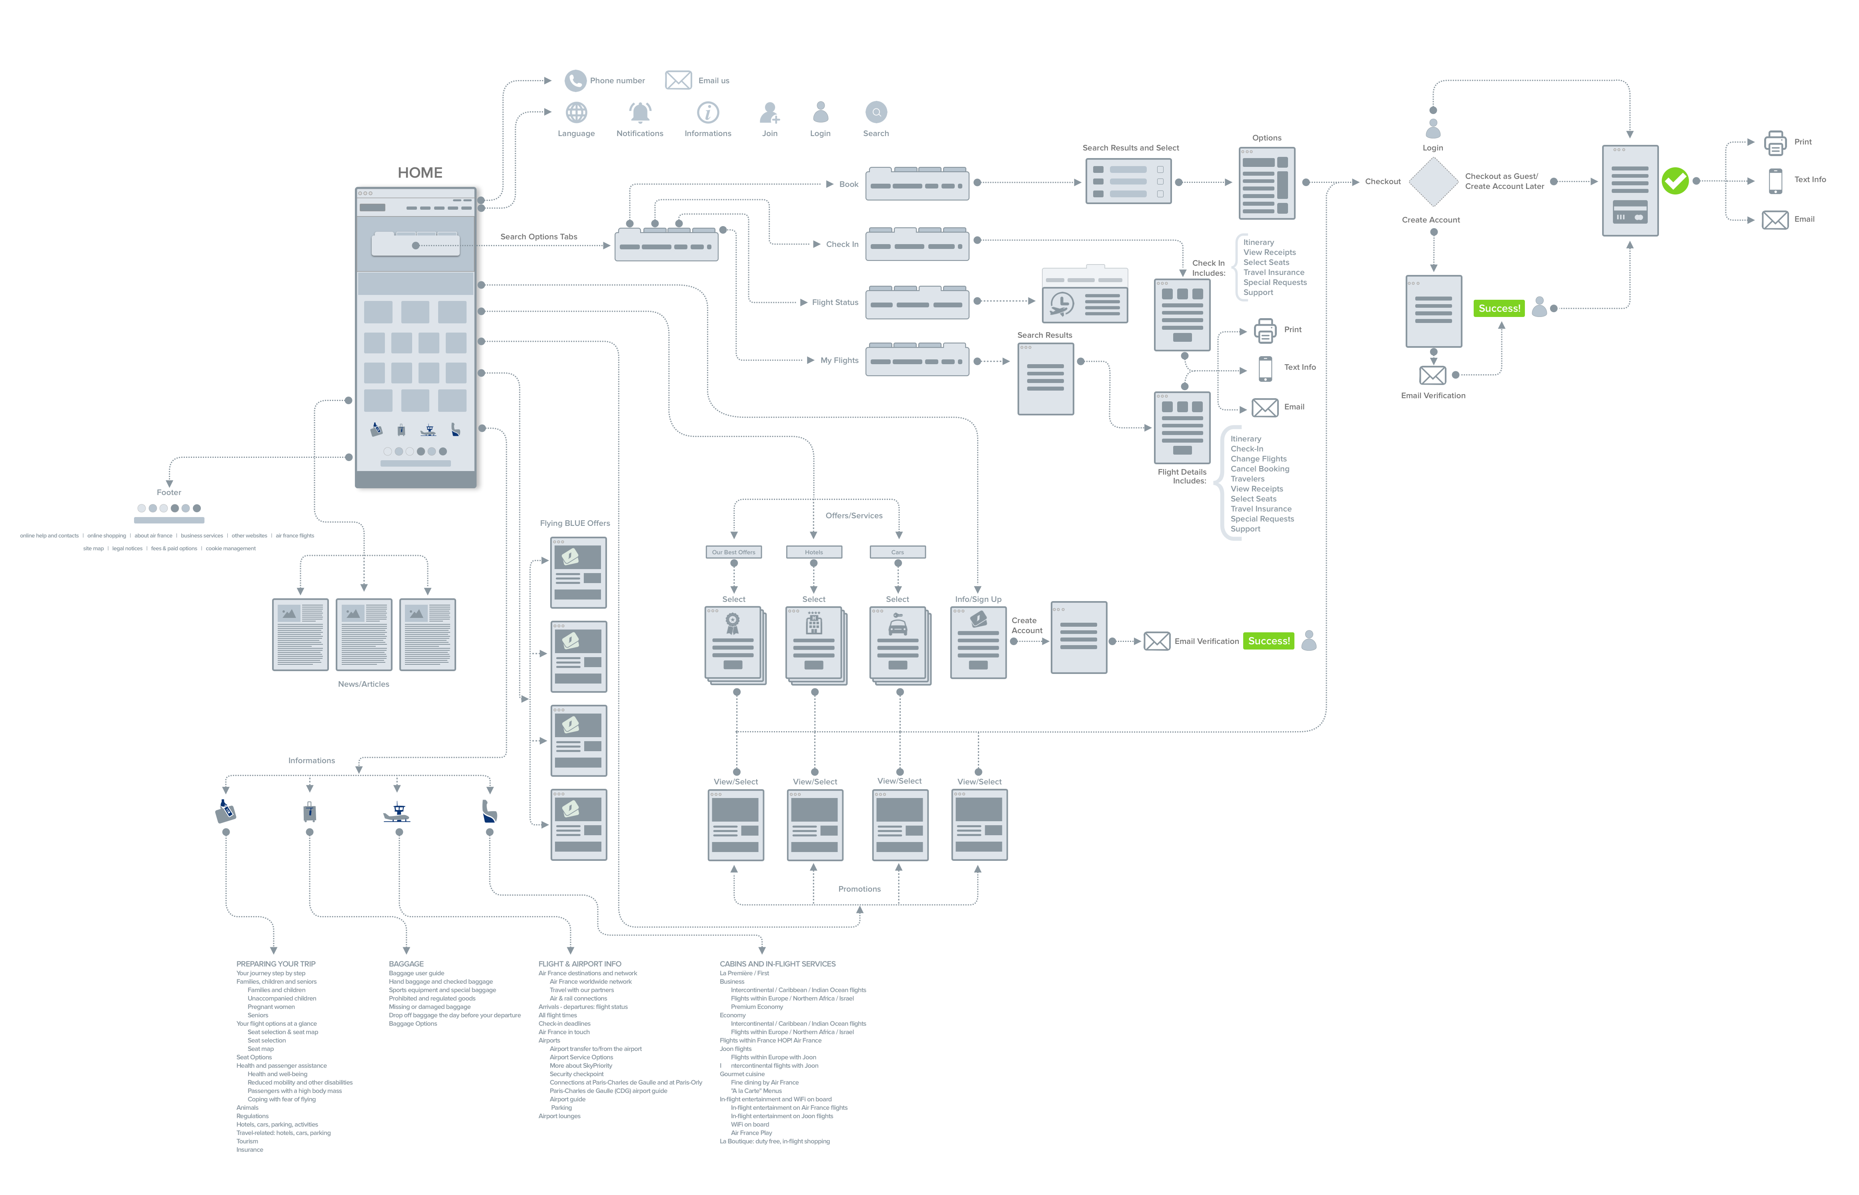Click the Select page with award ribbon icon
The width and height of the screenshot is (1859, 1195).
pos(735,645)
